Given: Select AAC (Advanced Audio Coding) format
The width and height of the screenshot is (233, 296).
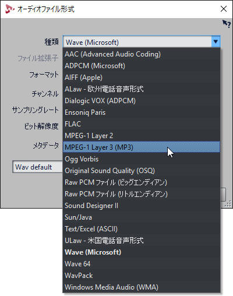Looking at the screenshot, I should 142,54.
